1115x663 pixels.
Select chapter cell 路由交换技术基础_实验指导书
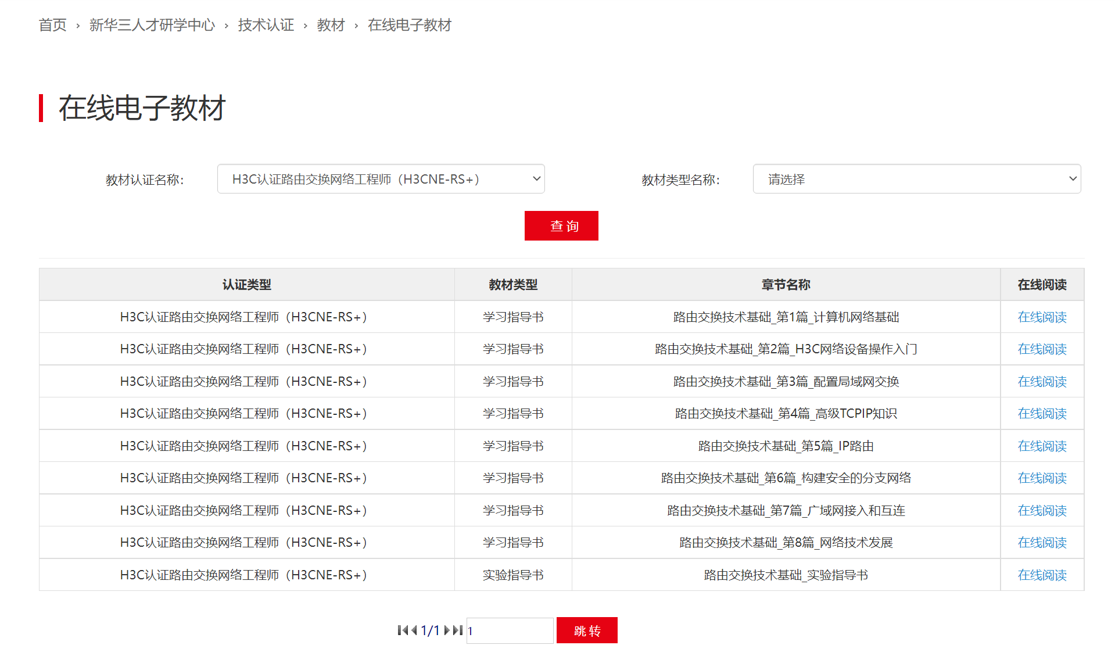click(786, 575)
